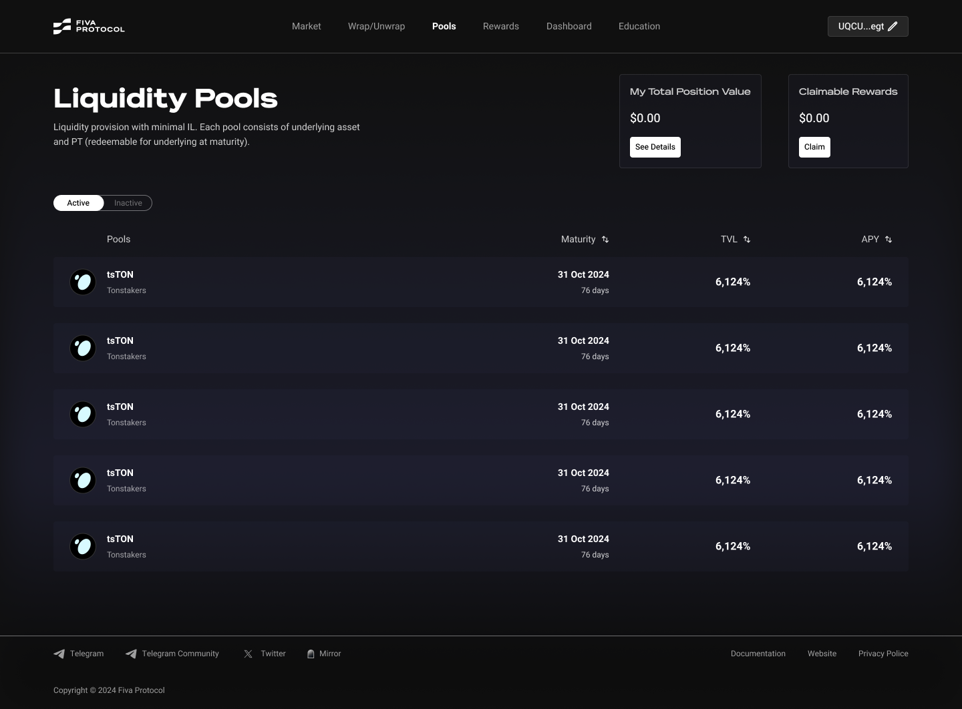
Task: Switch to the Inactive pools filter
Action: [128, 202]
